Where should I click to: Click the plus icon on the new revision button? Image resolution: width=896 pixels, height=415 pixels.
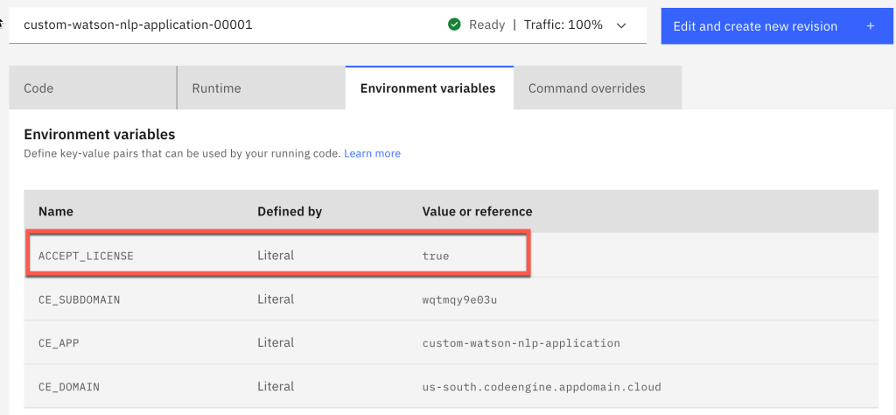(870, 26)
